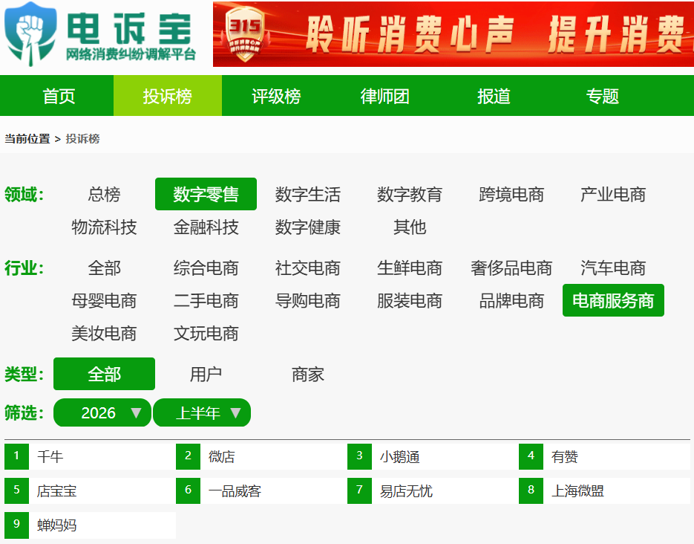Open the 上半年 period dropdown
Image resolution: width=694 pixels, height=544 pixels.
(x=202, y=412)
